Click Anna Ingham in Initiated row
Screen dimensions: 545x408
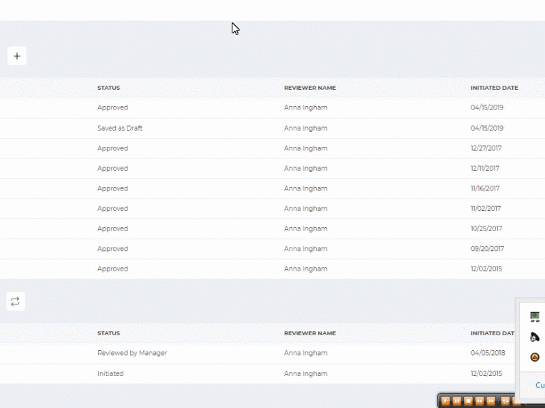click(x=305, y=373)
